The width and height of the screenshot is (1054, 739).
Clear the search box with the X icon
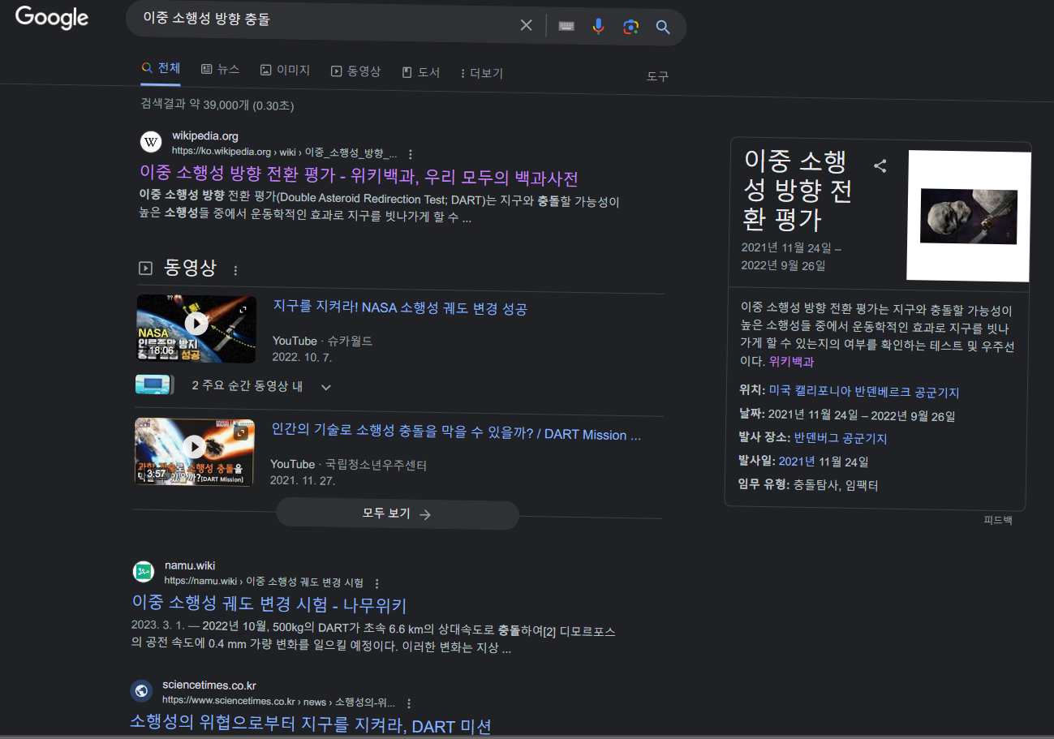(x=527, y=26)
